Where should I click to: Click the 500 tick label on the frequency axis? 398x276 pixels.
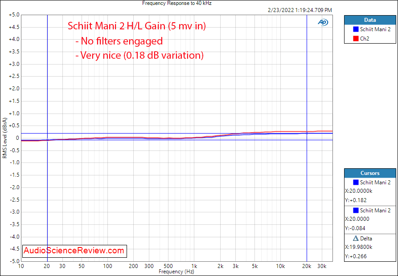tap(168, 266)
